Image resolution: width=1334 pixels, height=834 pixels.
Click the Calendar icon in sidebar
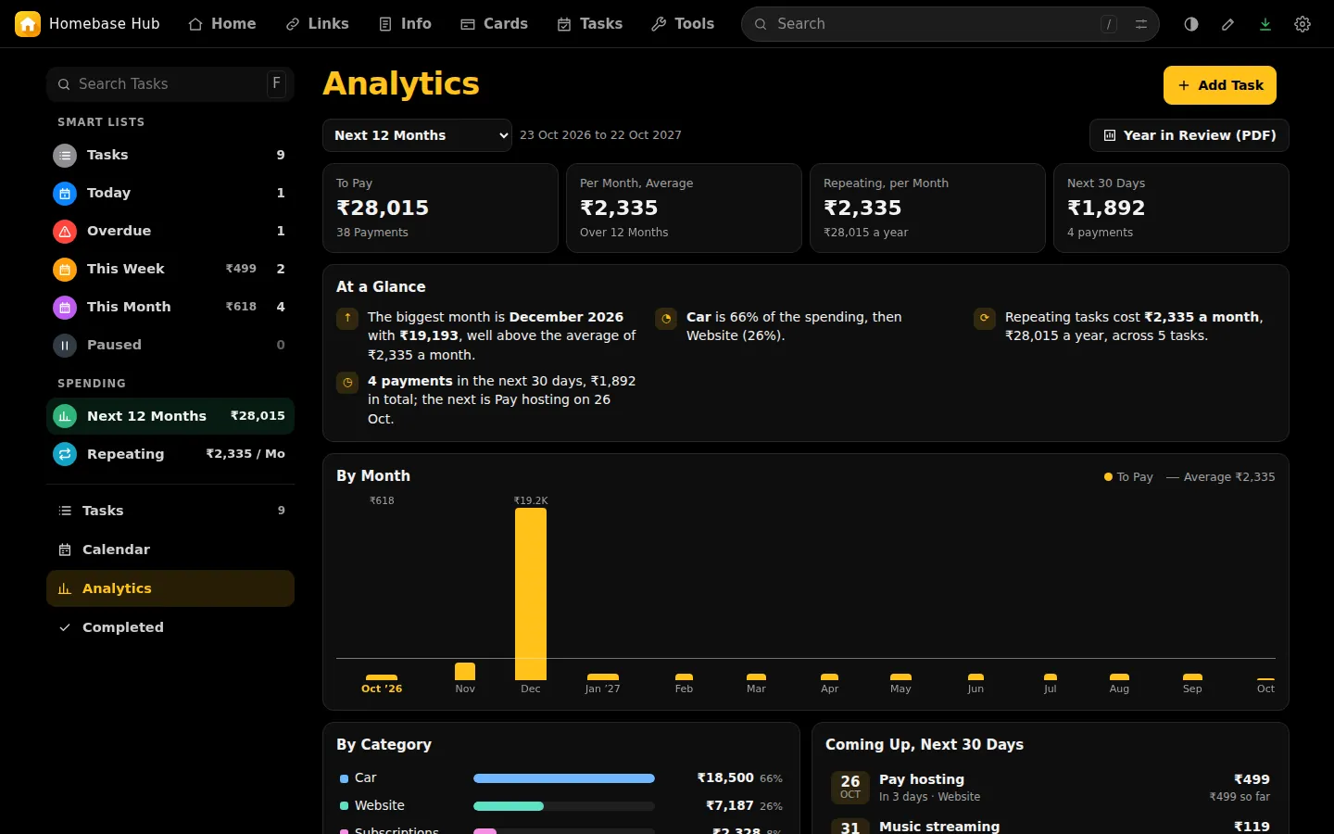click(x=65, y=550)
